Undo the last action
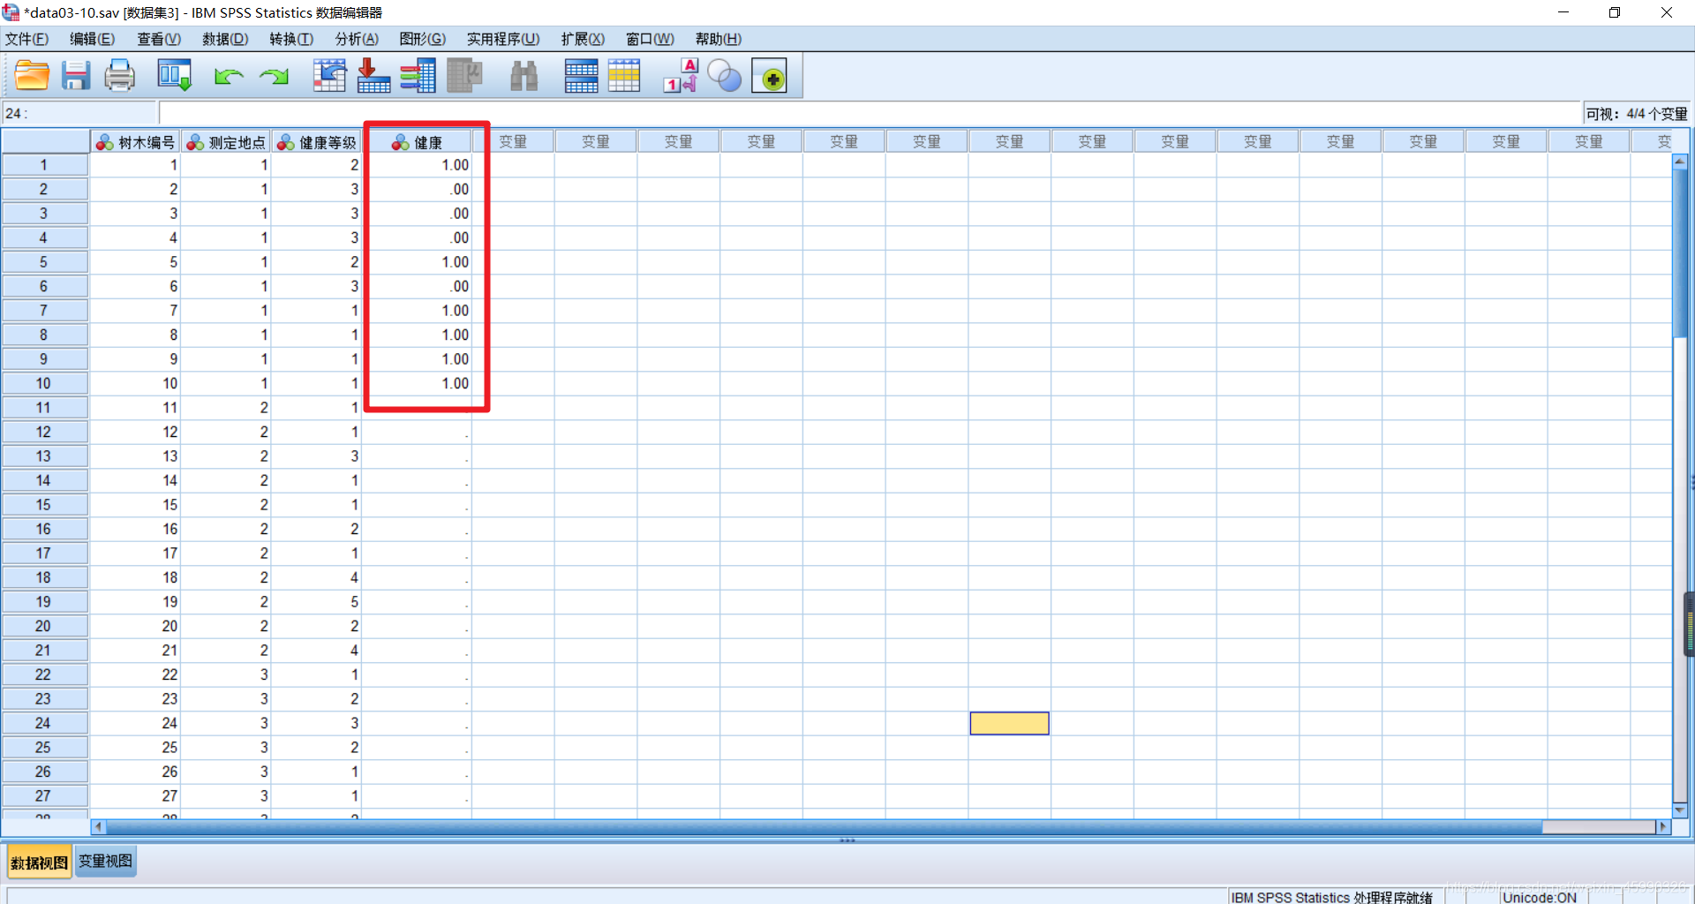 [x=229, y=77]
